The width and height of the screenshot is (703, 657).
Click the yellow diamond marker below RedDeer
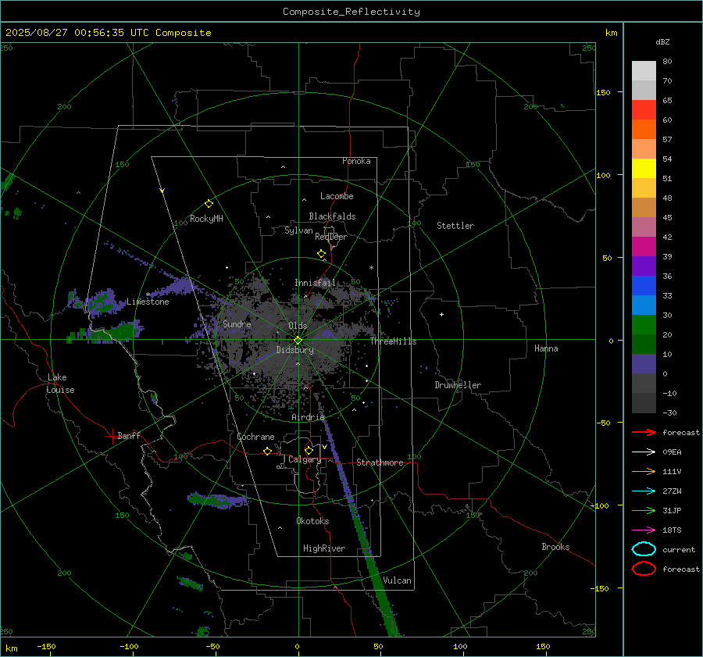321,254
